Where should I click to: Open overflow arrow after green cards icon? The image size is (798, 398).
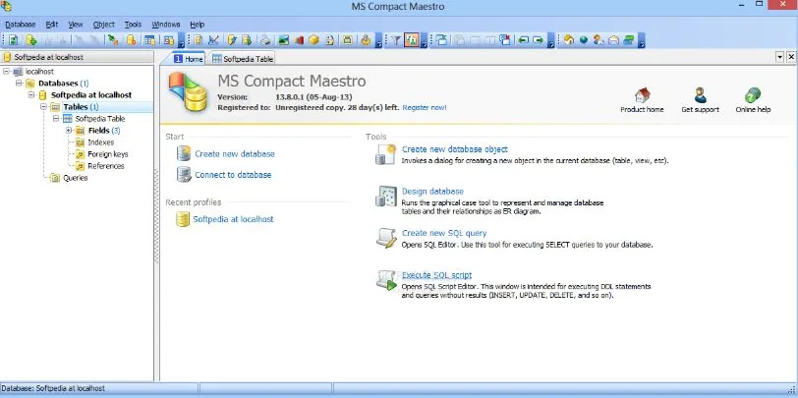[642, 40]
